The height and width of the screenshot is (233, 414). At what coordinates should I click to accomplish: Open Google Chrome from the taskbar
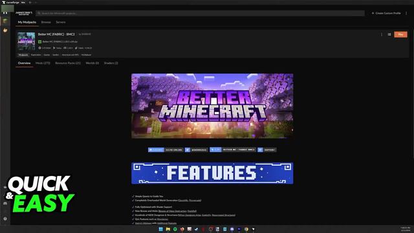(x=246, y=229)
